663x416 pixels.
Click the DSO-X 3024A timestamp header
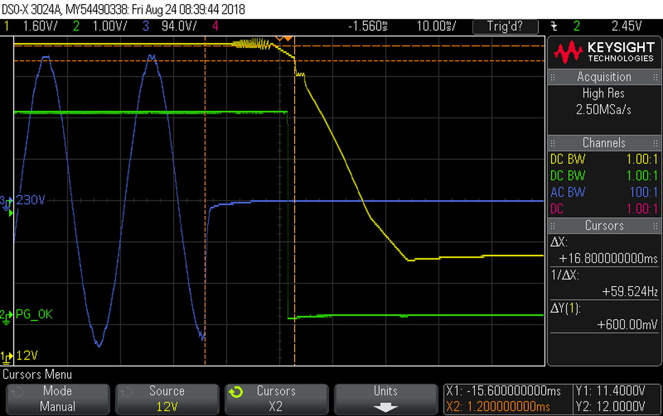point(123,10)
